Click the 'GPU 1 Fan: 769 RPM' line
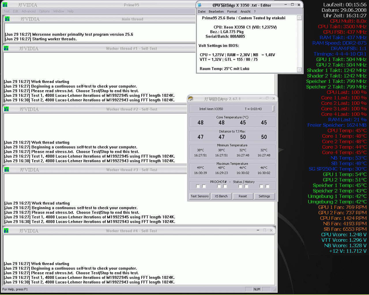This screenshot has height=295, width=369. (342, 207)
